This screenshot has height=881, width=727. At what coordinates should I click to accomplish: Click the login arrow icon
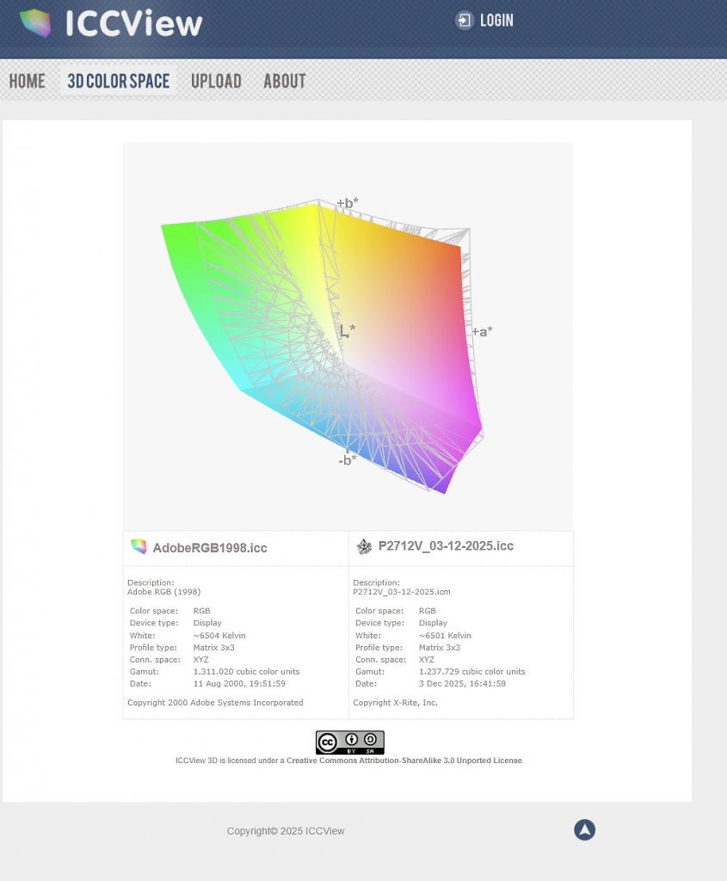click(464, 21)
